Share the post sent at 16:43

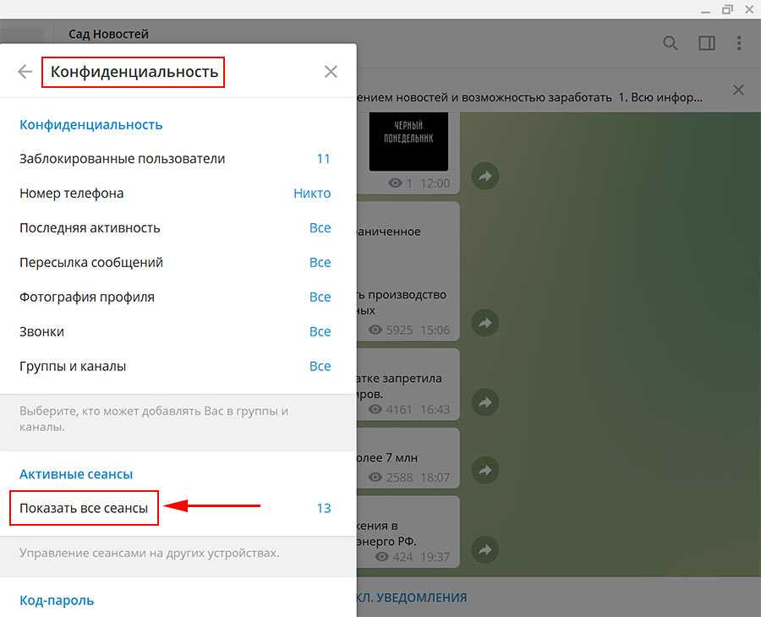pos(485,402)
